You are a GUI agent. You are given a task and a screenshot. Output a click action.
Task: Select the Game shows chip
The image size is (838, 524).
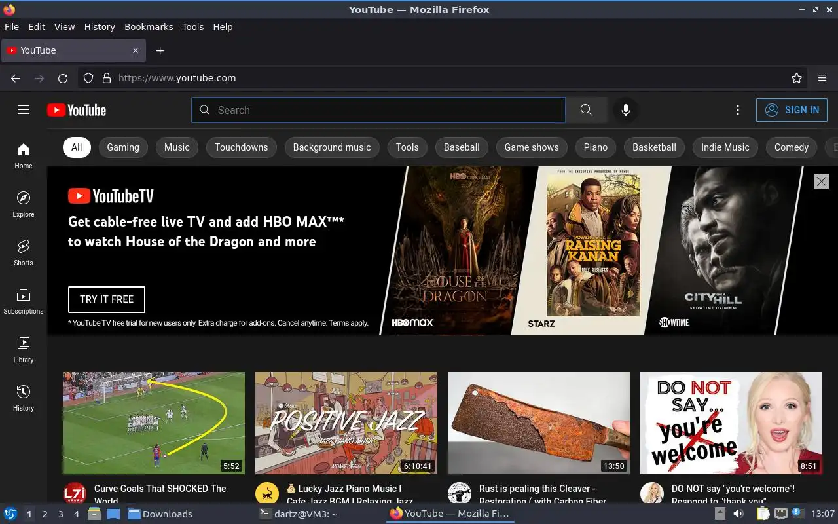[x=532, y=147]
